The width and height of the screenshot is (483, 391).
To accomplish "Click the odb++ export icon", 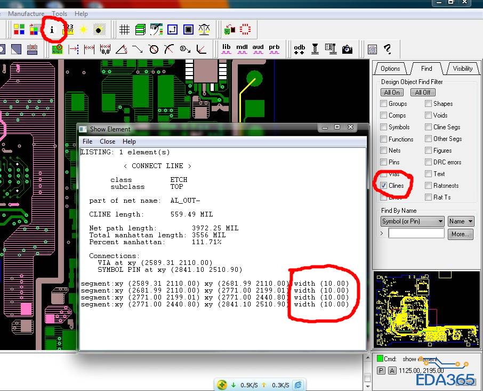I will point(299,49).
